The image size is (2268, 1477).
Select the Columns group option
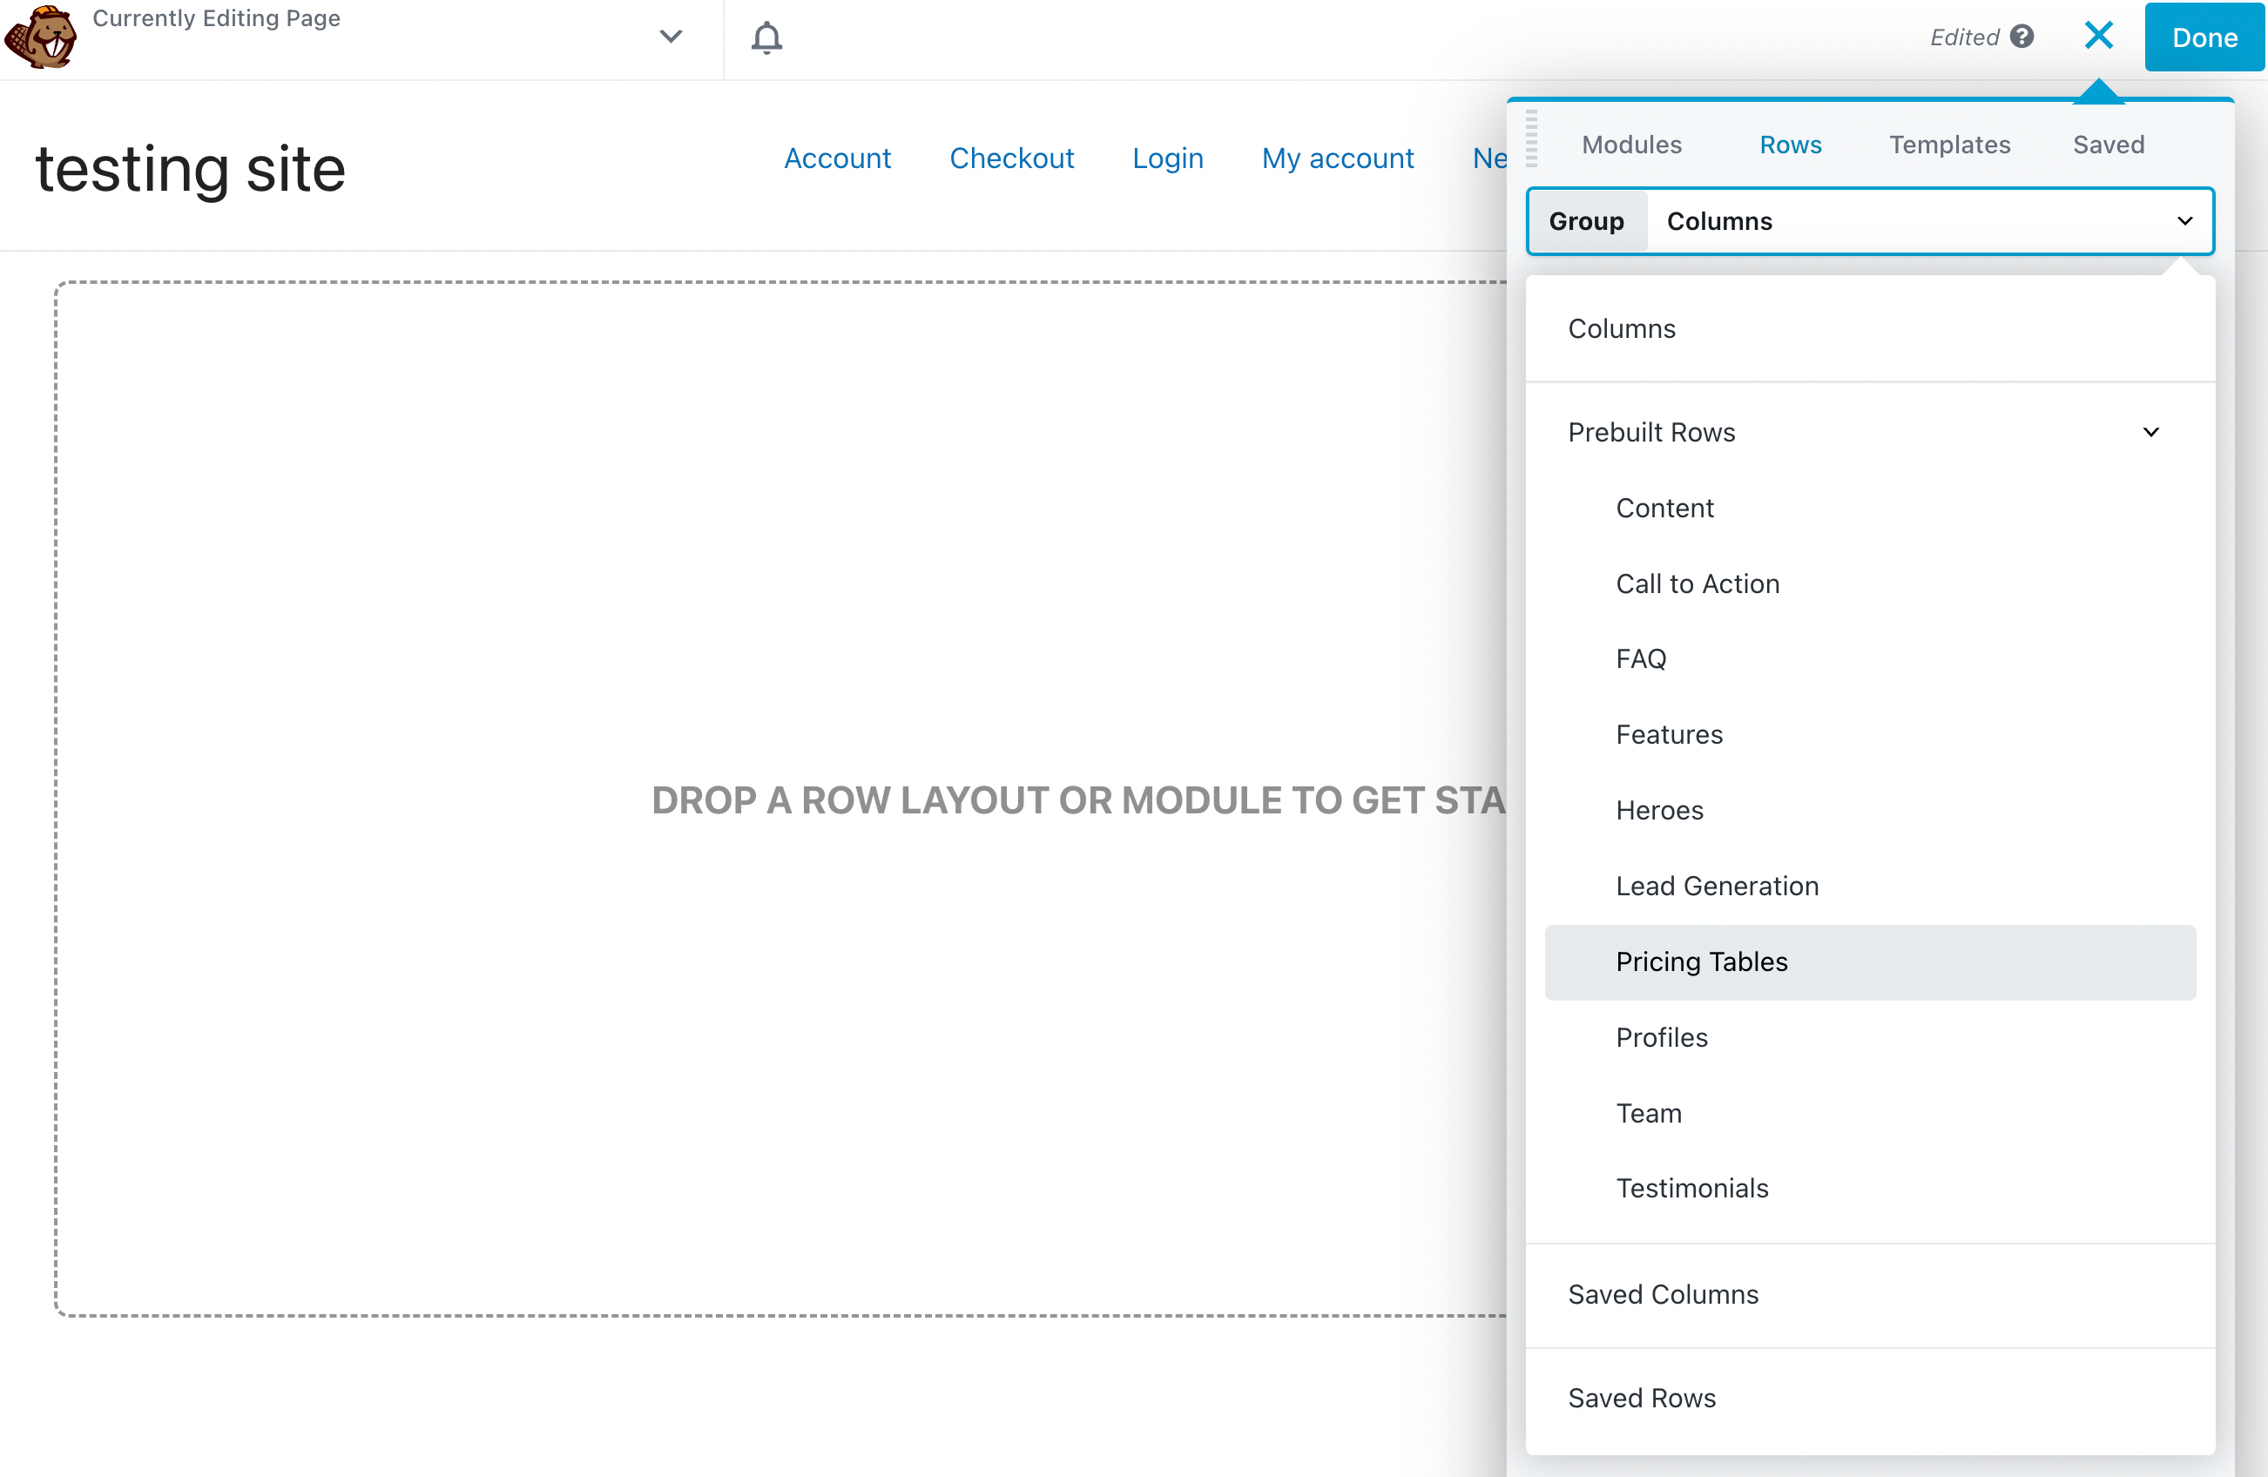[1622, 328]
